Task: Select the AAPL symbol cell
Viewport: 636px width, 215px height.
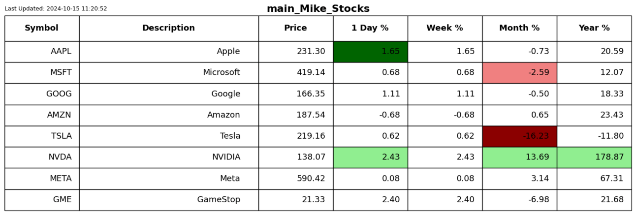Action: tap(42, 52)
